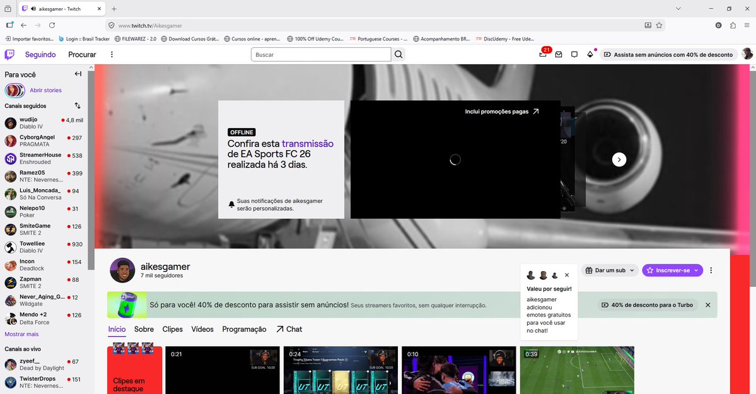Click Inclui promoções pagas link
The height and width of the screenshot is (394, 756).
click(502, 112)
